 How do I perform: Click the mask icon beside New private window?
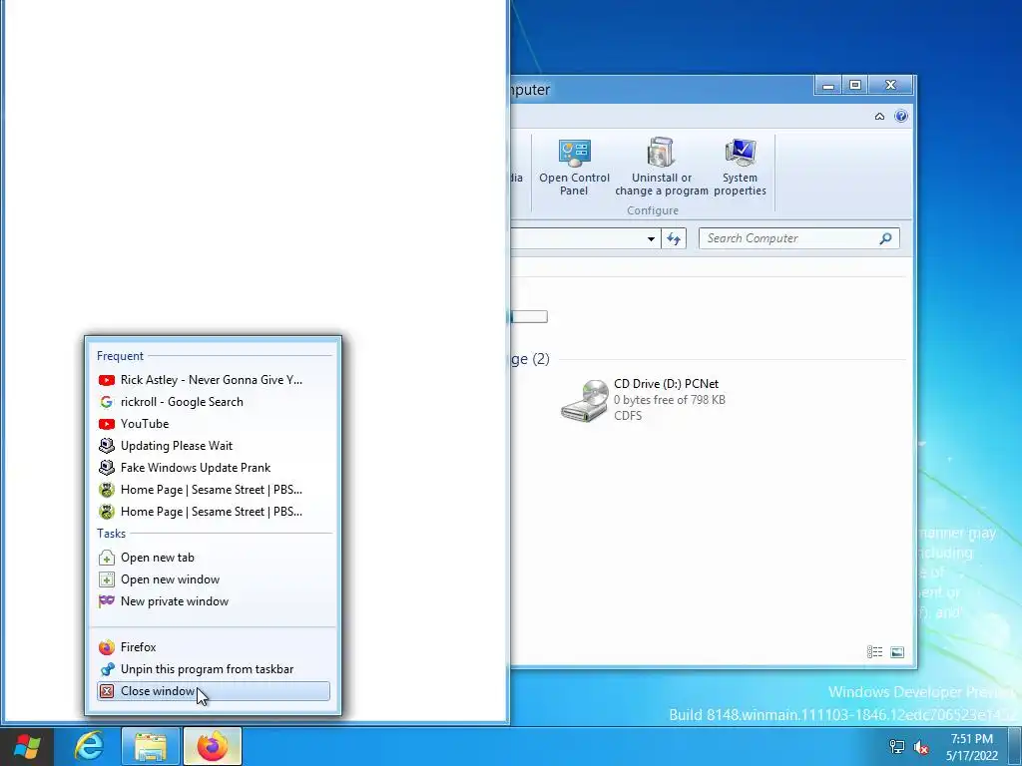(106, 601)
